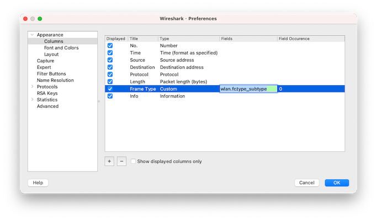Open the Name Resolution preferences
This screenshot has width=377, height=220.
[55, 80]
